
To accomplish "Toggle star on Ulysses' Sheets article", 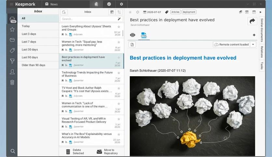I will pyautogui.click(x=119, y=27).
